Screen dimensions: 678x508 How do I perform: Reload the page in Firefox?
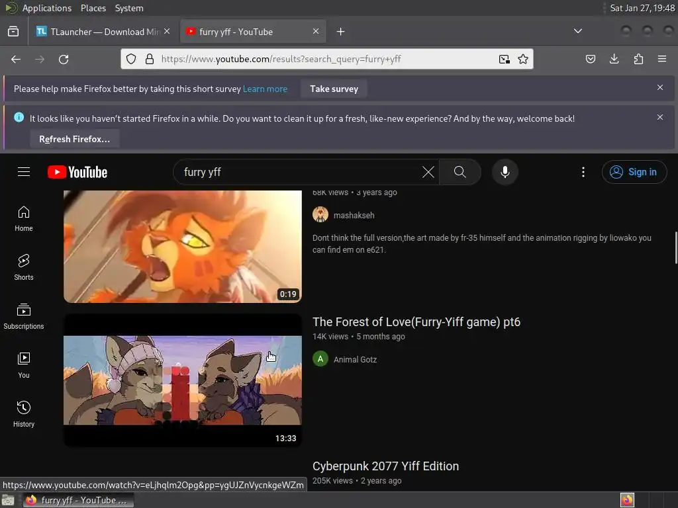point(64,59)
